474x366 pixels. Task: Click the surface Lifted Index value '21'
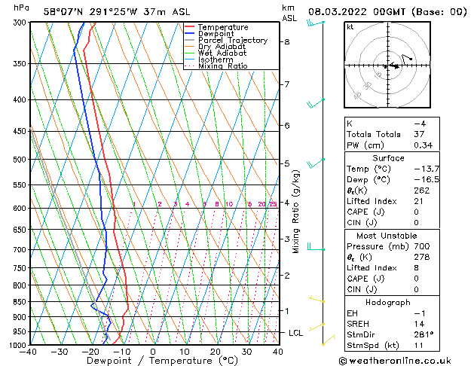click(x=419, y=201)
